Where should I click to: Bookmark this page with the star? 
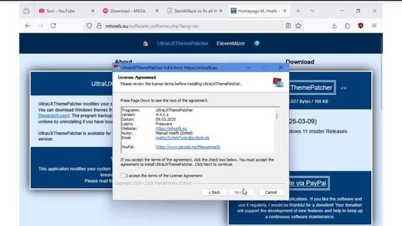coord(298,26)
